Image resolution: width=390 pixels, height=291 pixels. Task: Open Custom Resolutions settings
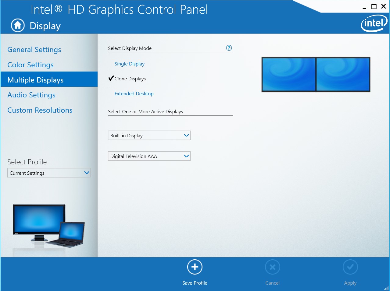[x=40, y=110]
